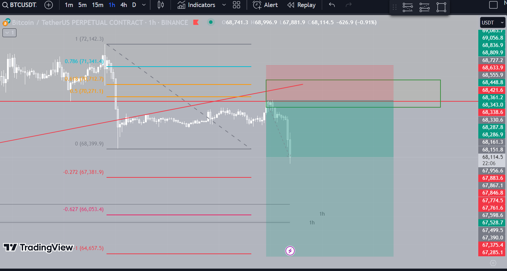507x271 pixels.
Task: Open the USDT currency dropdown
Action: point(493,22)
